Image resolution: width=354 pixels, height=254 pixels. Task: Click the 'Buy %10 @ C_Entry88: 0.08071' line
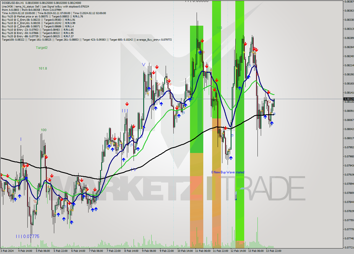[x=38, y=26]
